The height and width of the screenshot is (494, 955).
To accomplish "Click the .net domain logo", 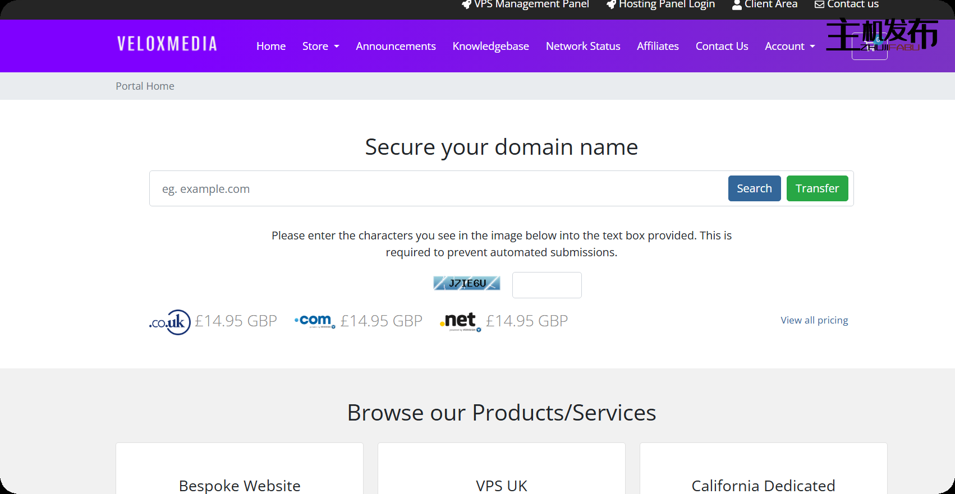I will (x=460, y=321).
